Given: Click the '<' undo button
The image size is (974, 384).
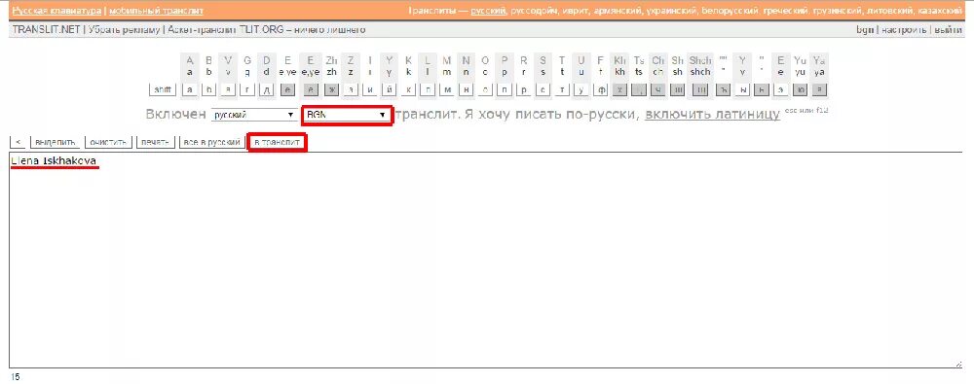Looking at the screenshot, I should (x=18, y=143).
